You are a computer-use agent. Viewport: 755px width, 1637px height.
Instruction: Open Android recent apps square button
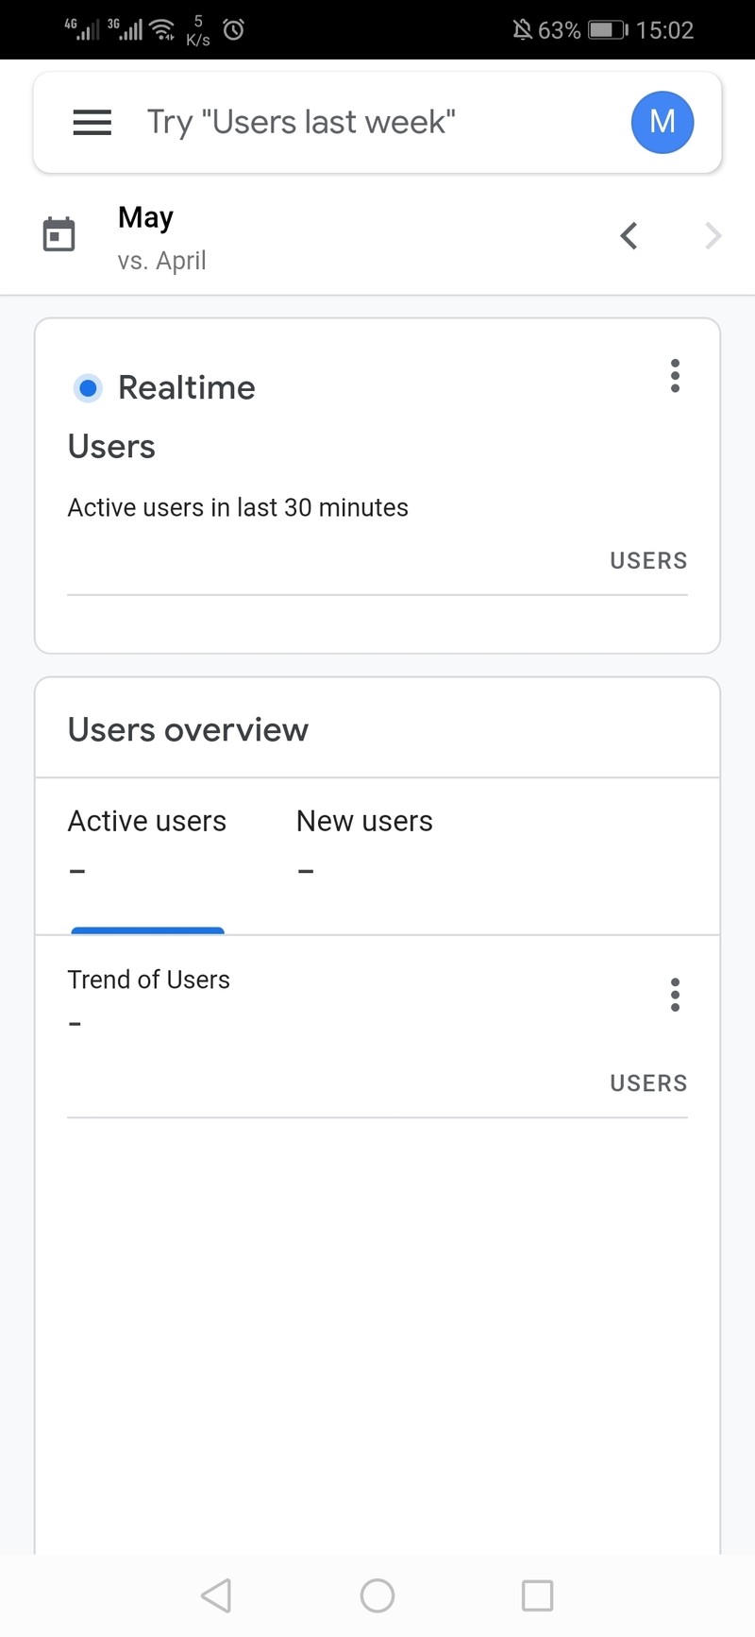click(x=537, y=1595)
